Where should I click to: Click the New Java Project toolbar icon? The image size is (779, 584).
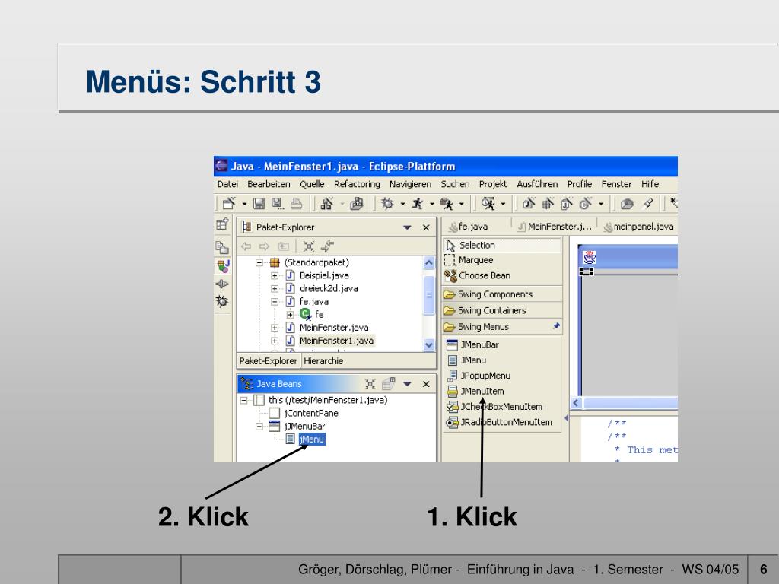click(x=529, y=203)
